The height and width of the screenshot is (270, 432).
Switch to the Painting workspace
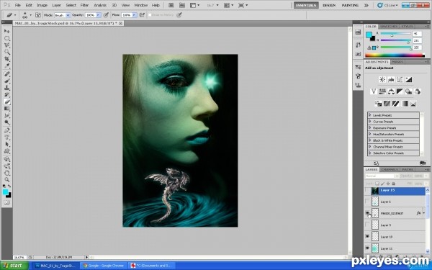point(350,5)
